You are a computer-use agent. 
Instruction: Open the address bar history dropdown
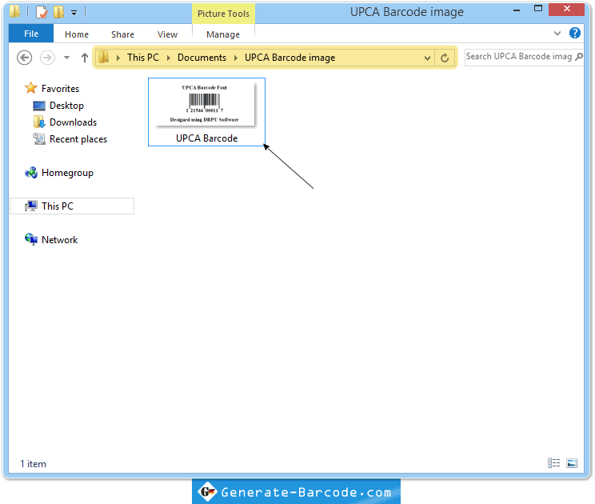pos(427,58)
